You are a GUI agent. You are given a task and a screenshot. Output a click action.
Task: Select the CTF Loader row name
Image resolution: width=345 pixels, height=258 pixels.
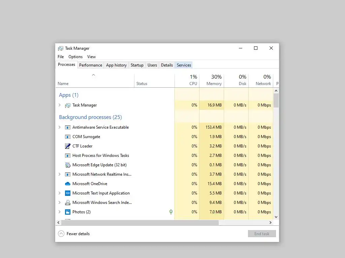(x=82, y=146)
